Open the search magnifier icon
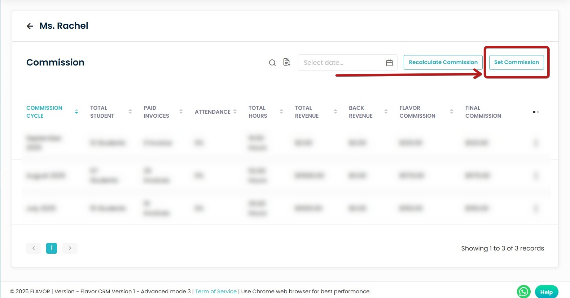This screenshot has width=570, height=298. tap(272, 63)
